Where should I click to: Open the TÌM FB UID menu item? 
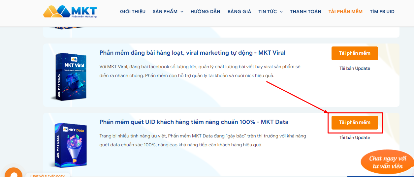382,12
